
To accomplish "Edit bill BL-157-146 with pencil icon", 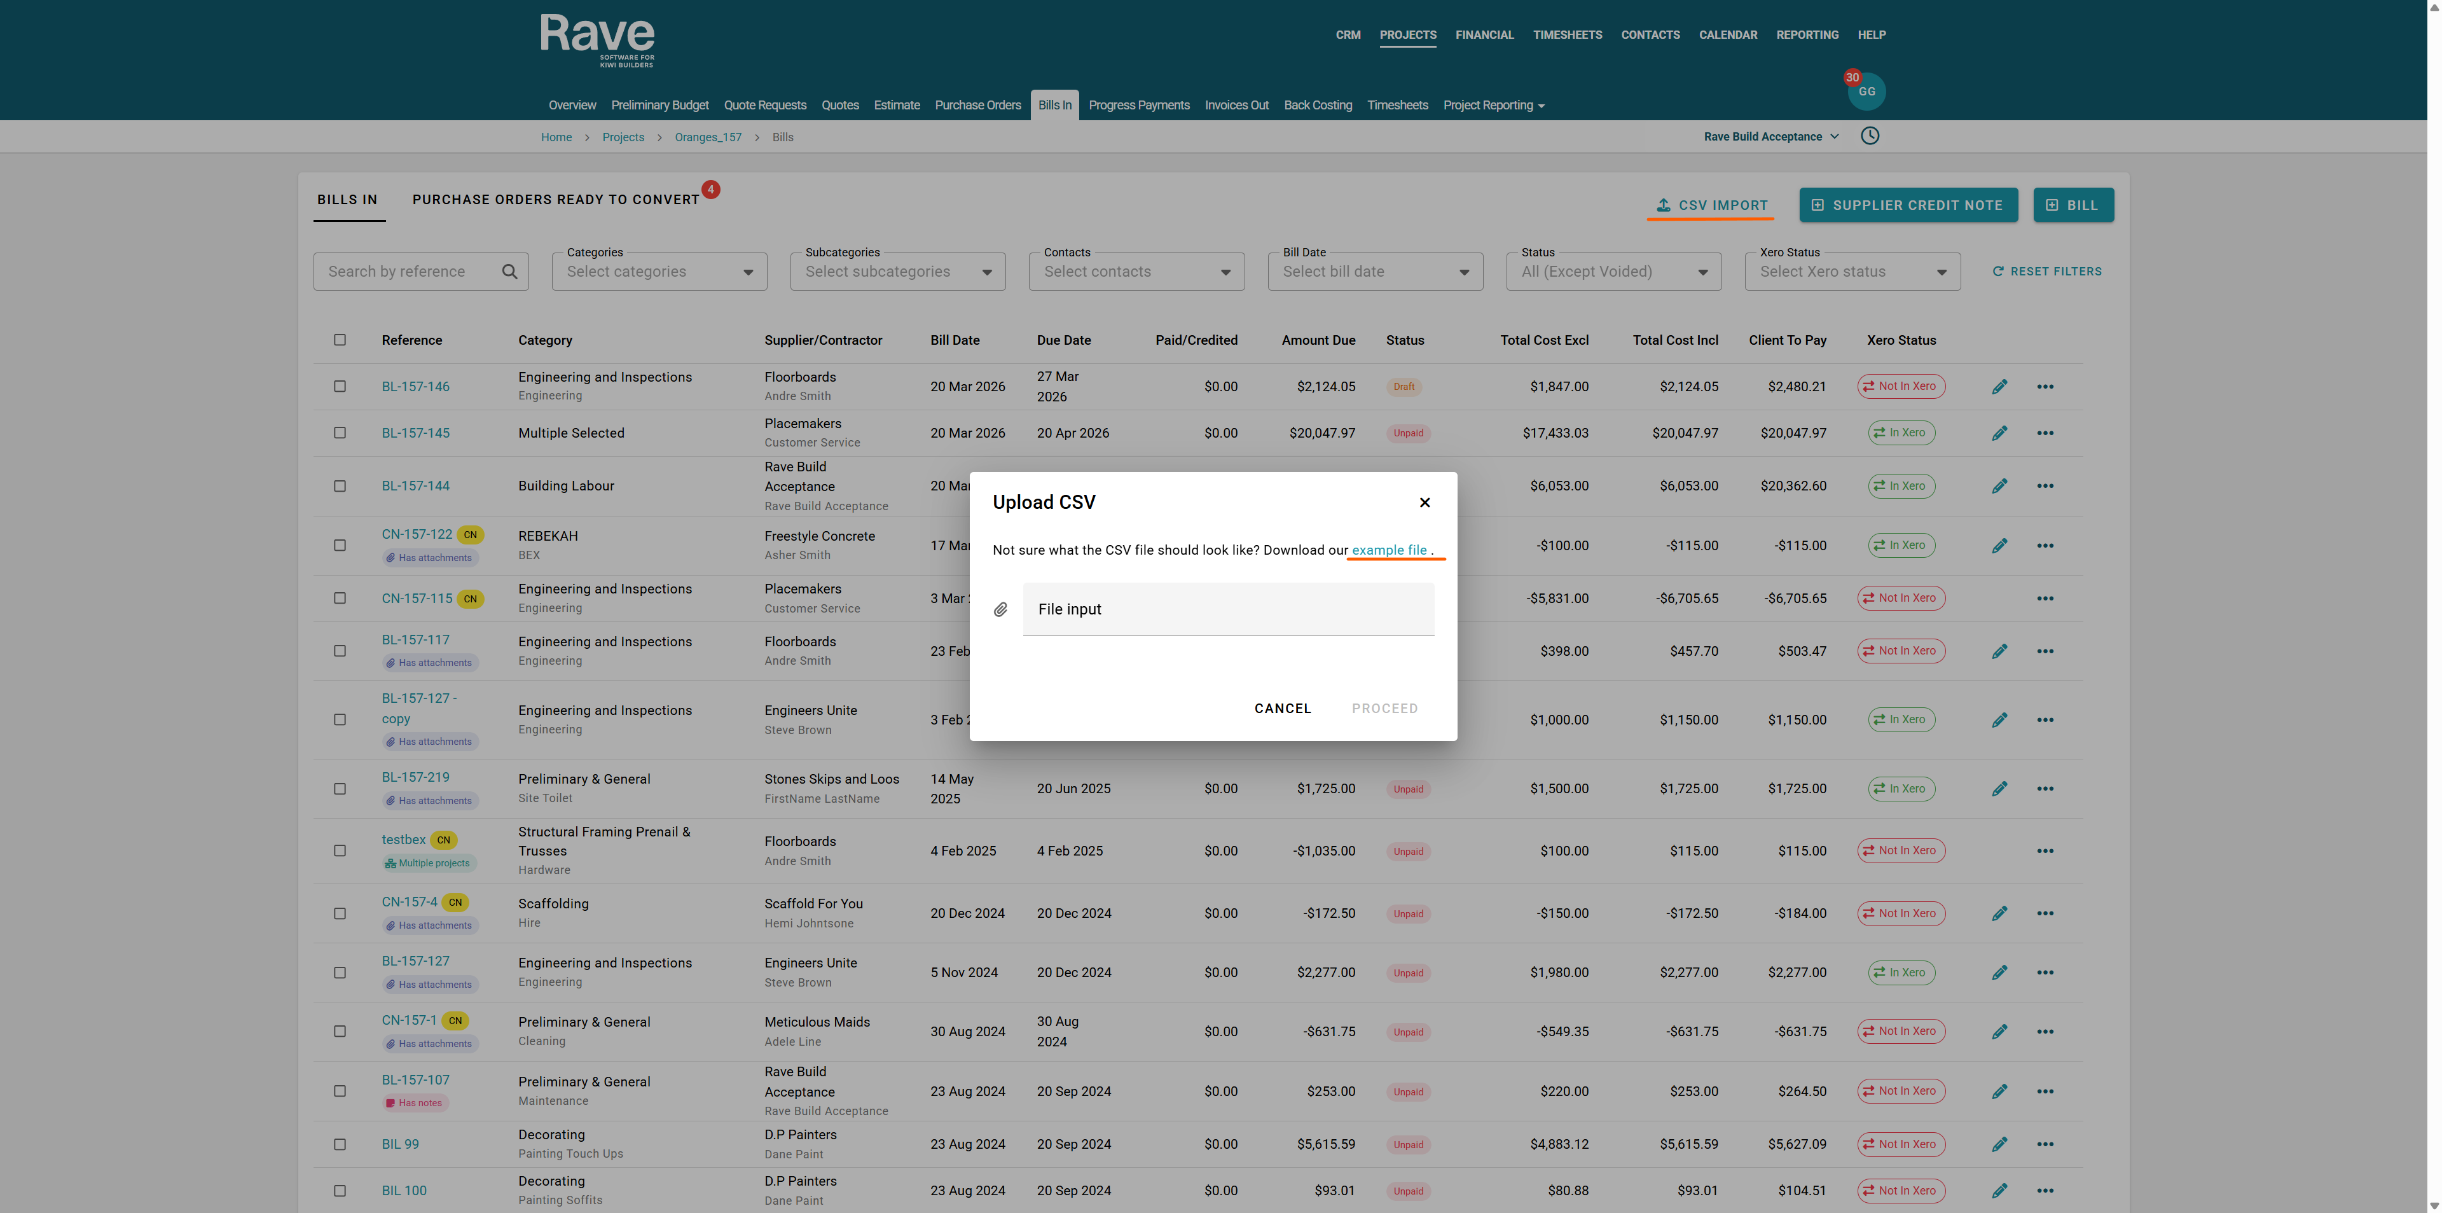I will 1999,387.
